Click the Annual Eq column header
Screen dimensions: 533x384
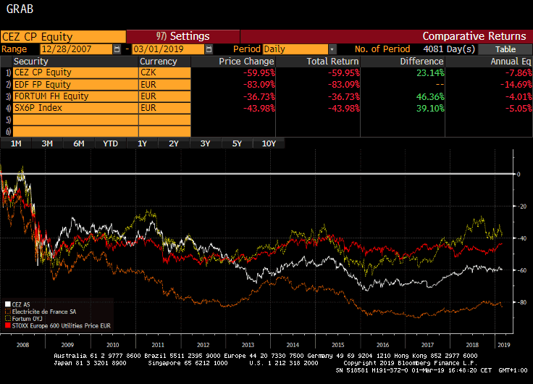pos(489,62)
